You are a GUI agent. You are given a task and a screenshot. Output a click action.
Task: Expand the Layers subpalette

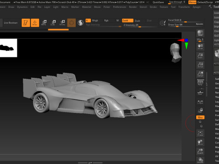[217, 102]
